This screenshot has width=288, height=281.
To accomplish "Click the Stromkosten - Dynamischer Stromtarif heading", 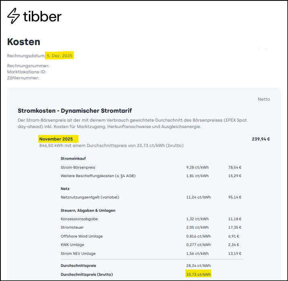I will point(75,111).
